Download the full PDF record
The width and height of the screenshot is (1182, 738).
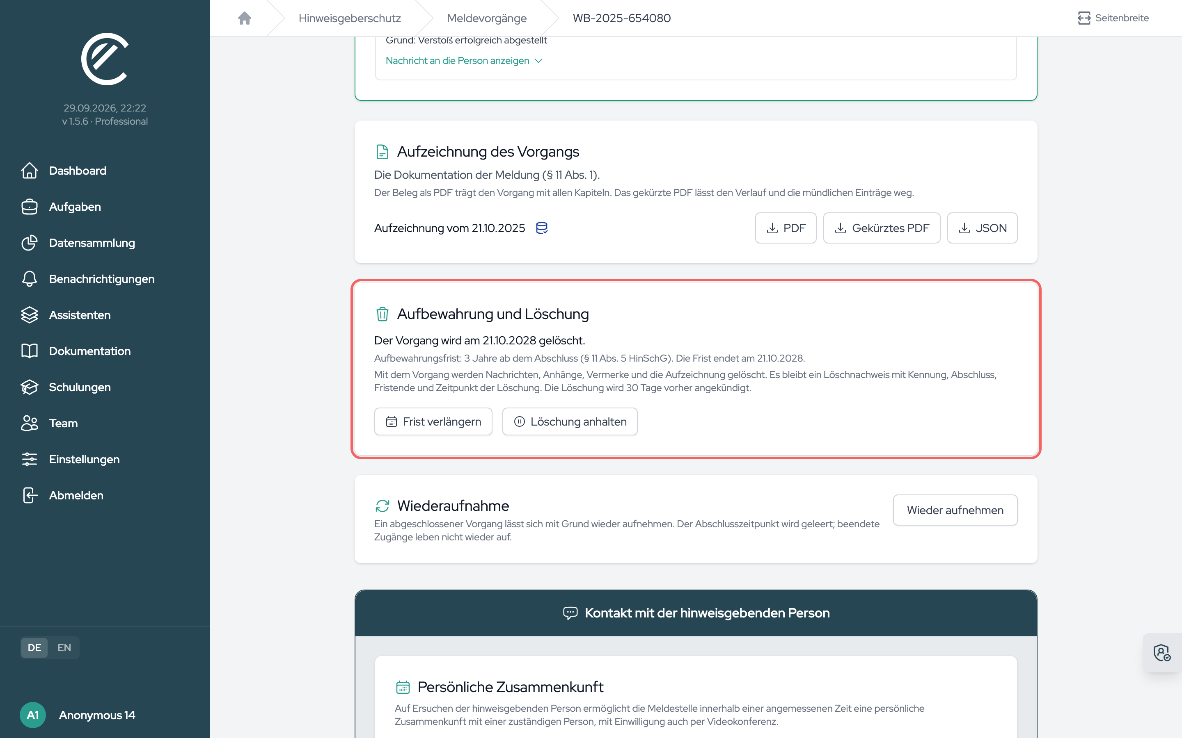[786, 228]
